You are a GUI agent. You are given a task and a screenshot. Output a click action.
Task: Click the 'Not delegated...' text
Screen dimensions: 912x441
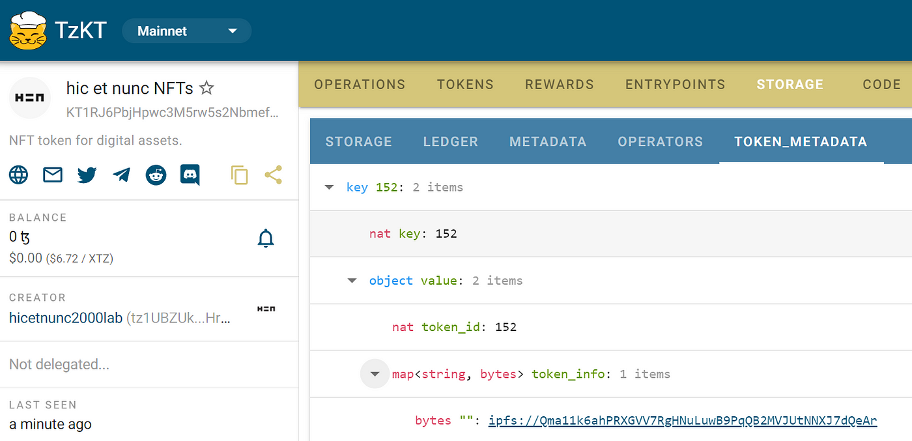(59, 364)
